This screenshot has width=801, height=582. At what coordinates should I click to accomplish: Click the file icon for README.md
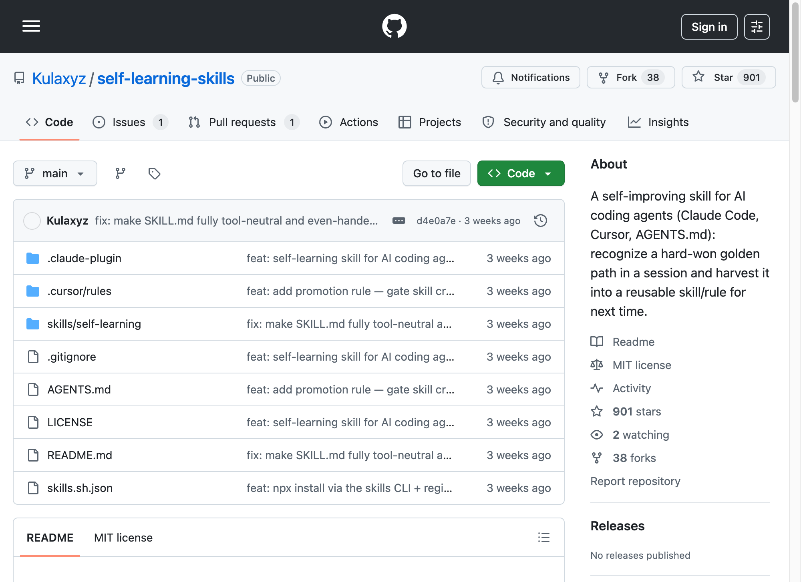[x=33, y=455]
